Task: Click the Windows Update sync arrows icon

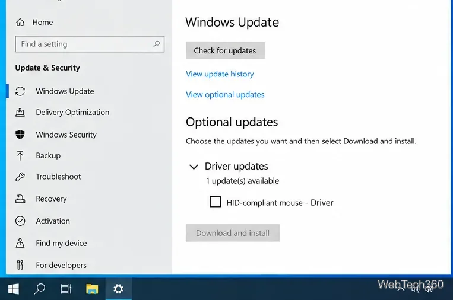Action: click(x=20, y=91)
